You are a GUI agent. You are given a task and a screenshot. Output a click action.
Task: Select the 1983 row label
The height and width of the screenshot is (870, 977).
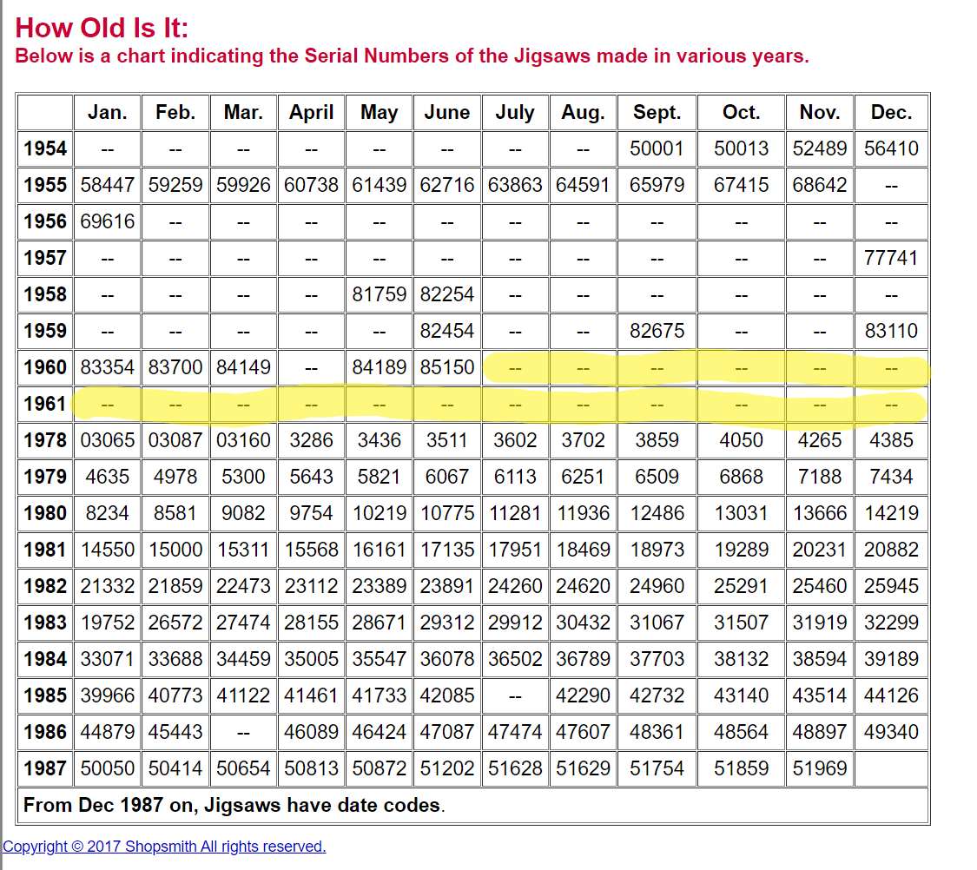coord(45,623)
